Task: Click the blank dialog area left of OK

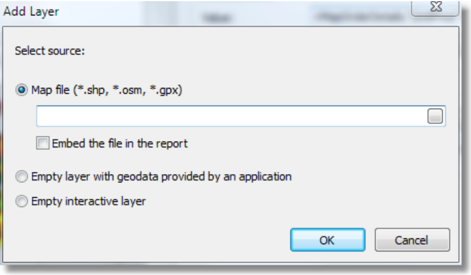Action: pyautogui.click(x=148, y=240)
